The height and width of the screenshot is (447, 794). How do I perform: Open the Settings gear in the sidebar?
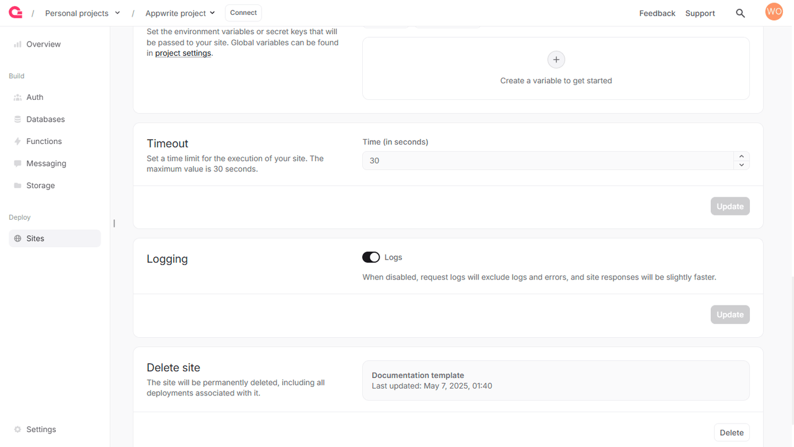(x=17, y=430)
